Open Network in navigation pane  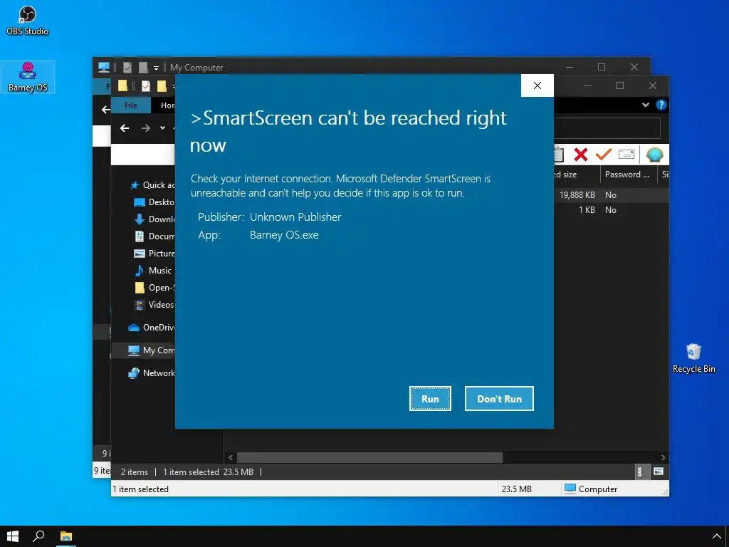152,373
